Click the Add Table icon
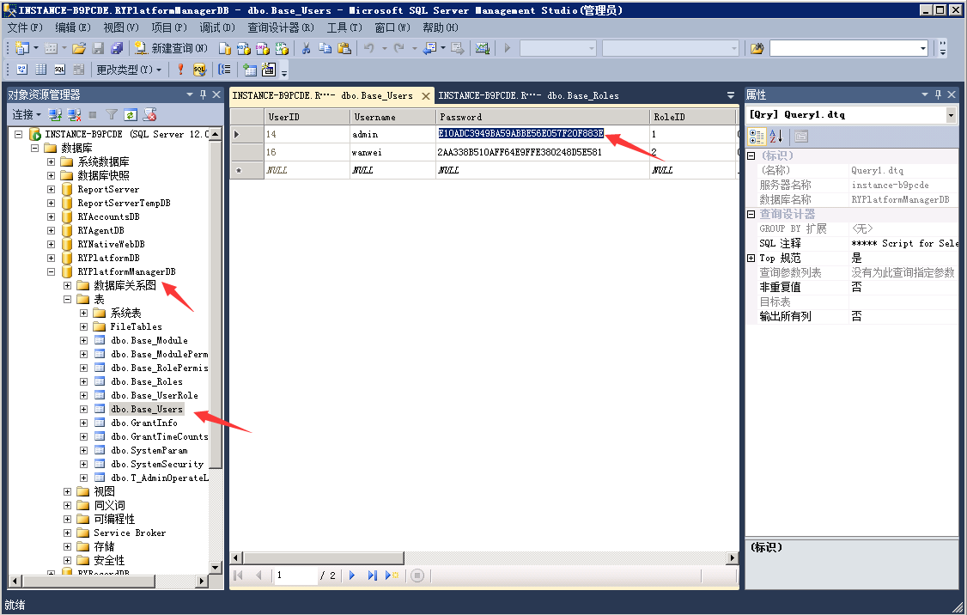Image resolution: width=967 pixels, height=615 pixels. 250,70
